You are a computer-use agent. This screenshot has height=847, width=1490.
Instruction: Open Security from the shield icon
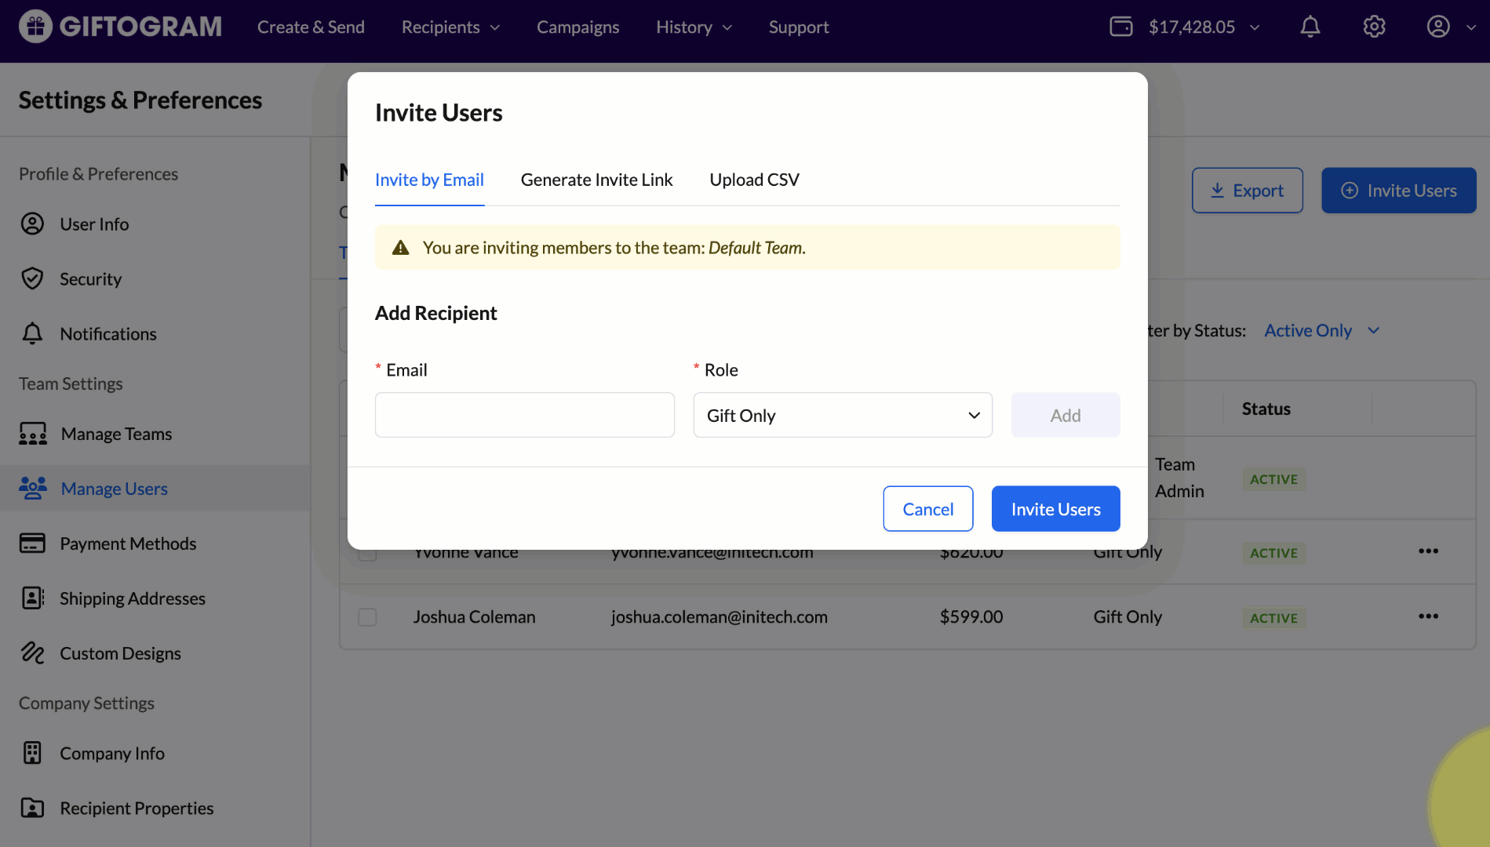coord(32,279)
